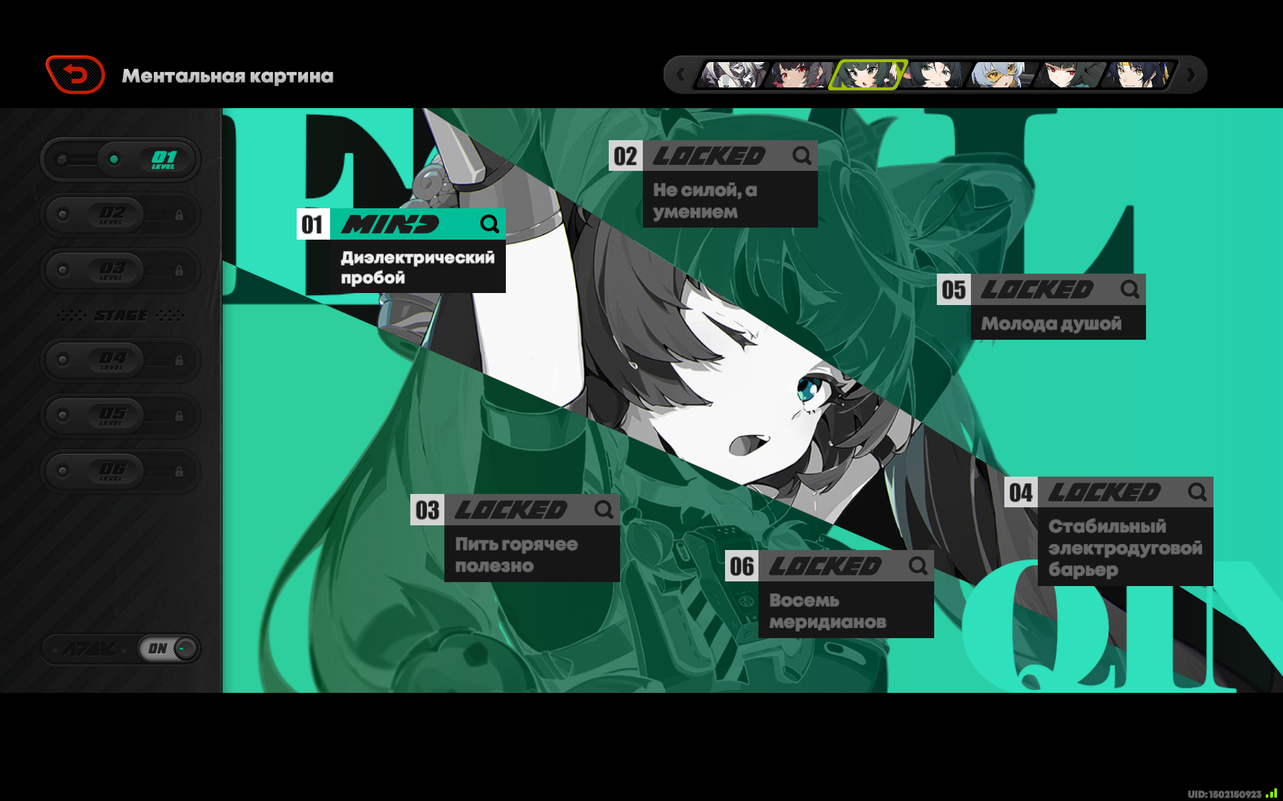
Task: Click lock icon on level 06
Action: 179,471
